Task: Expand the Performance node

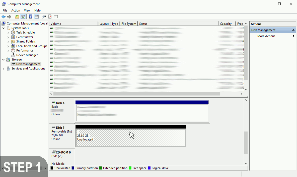Action: (8, 51)
